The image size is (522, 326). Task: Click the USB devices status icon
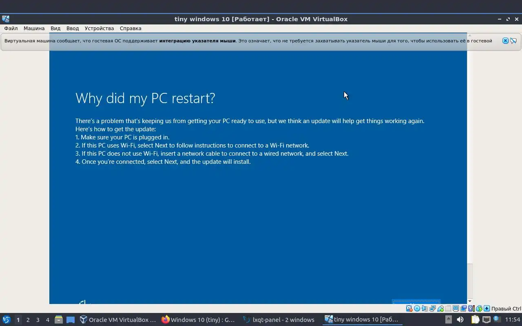coord(440,308)
